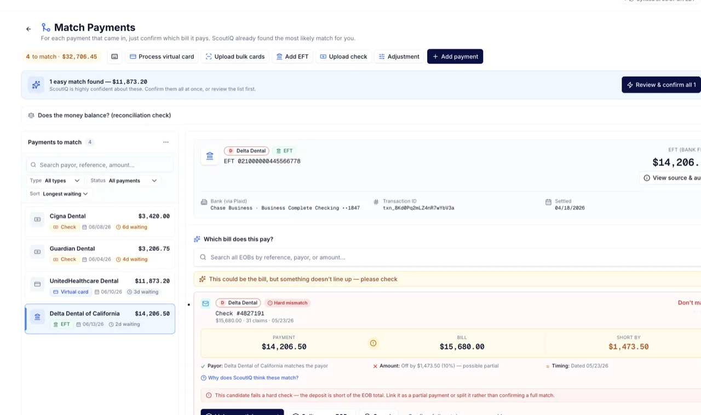Click the Delta Dental payor badge in header
701x415 pixels.
tap(246, 151)
